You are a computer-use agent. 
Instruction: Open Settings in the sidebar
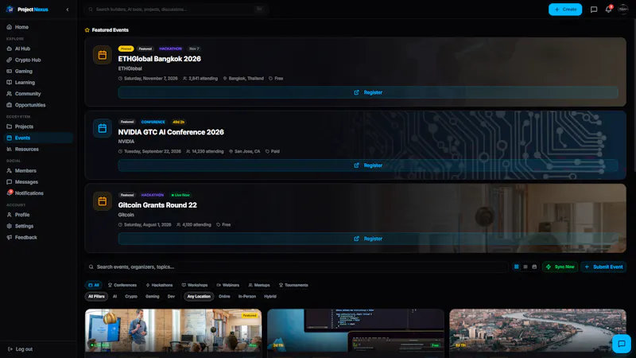pyautogui.click(x=38, y=226)
